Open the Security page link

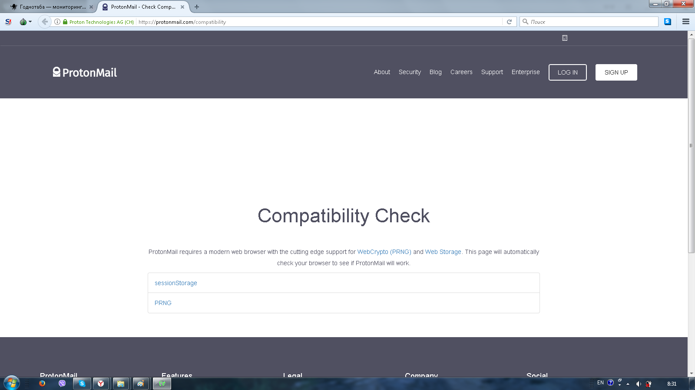coord(410,72)
